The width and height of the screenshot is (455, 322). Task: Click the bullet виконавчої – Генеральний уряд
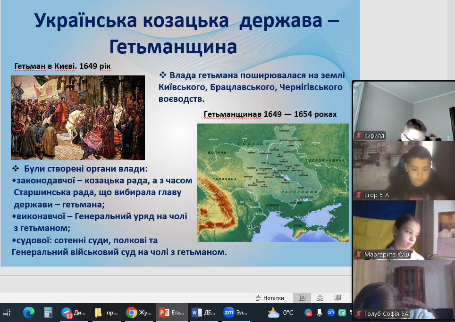[x=100, y=216]
